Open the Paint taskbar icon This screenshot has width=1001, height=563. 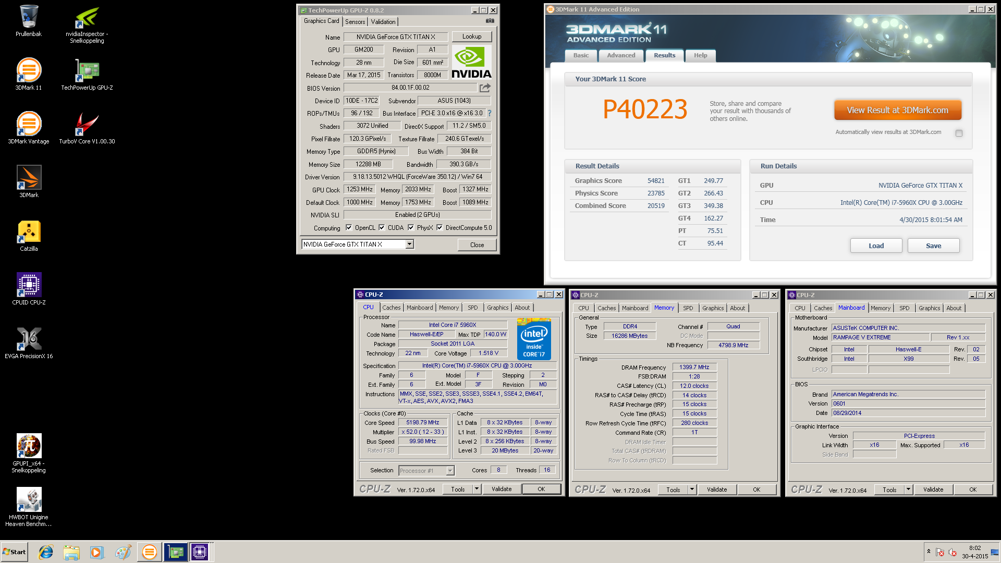123,552
